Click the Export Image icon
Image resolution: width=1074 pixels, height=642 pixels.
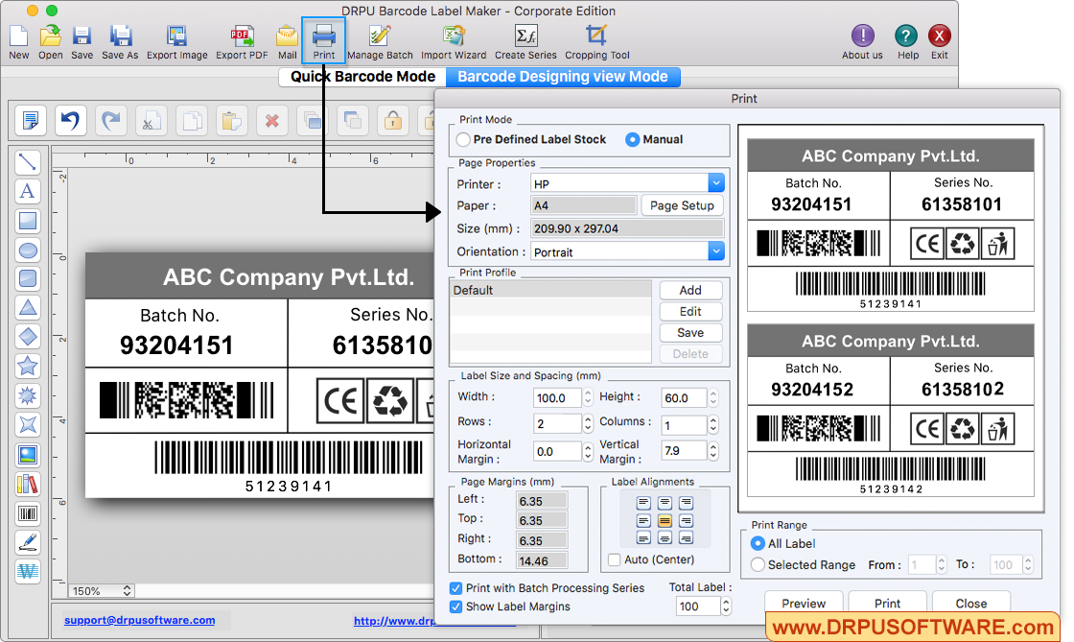pyautogui.click(x=177, y=40)
